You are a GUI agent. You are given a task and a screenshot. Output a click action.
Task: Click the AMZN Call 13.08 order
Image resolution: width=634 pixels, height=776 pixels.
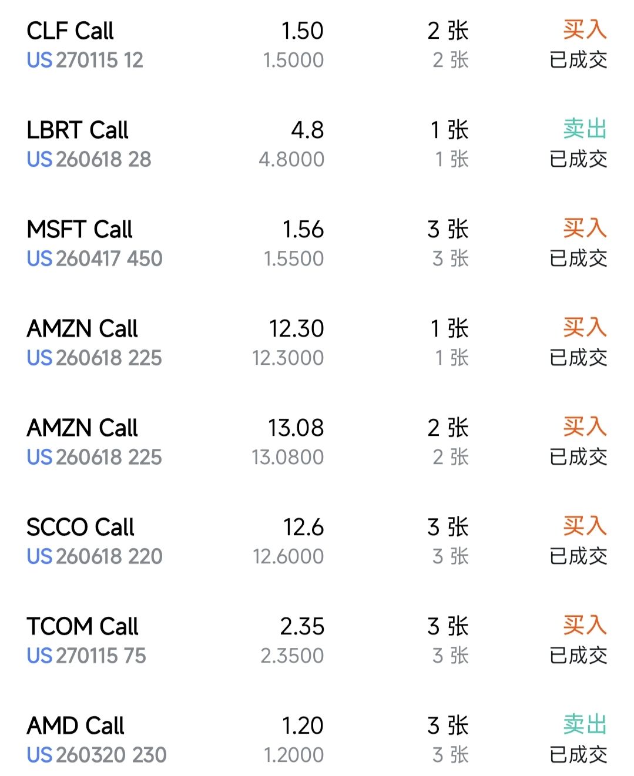pyautogui.click(x=82, y=428)
